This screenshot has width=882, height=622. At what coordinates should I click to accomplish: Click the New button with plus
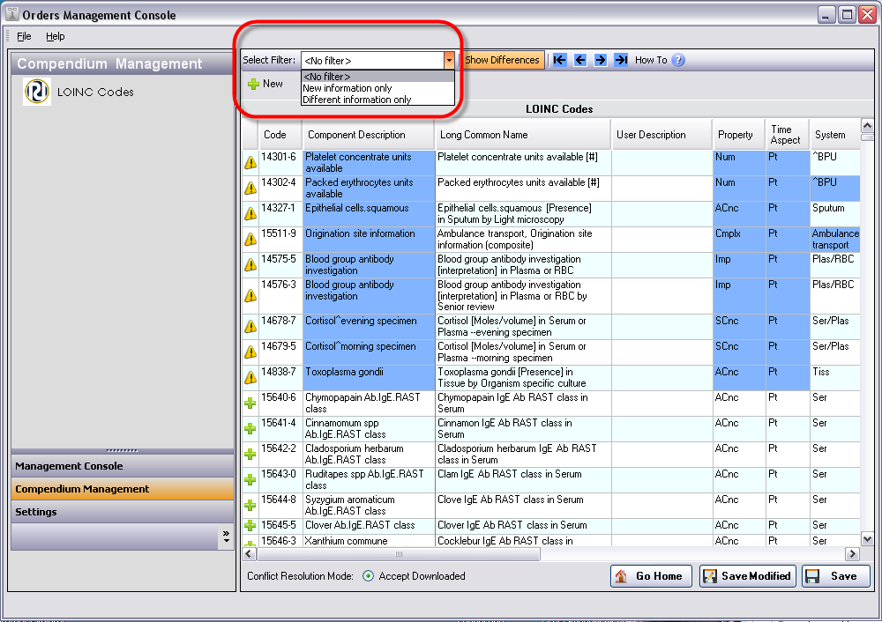[x=265, y=84]
